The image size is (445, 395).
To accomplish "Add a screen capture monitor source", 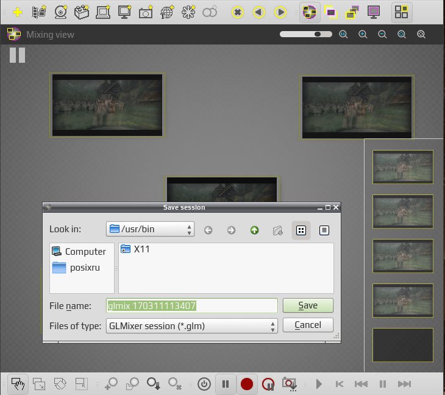I will pos(124,12).
